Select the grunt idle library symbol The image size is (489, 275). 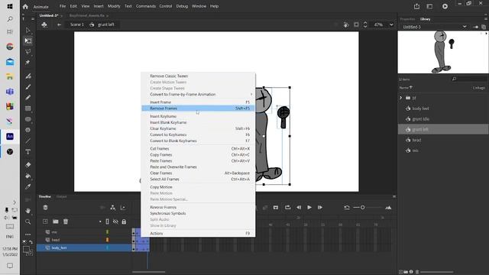point(421,119)
